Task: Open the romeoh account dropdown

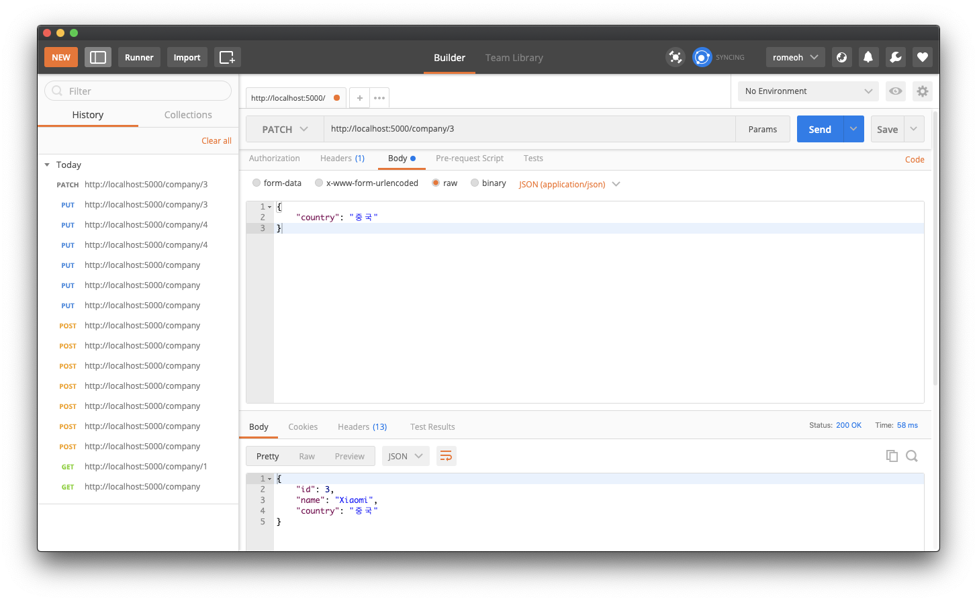Action: [x=796, y=57]
